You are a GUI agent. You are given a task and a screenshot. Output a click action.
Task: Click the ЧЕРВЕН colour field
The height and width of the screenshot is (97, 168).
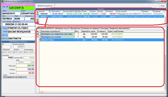pos(8,19)
